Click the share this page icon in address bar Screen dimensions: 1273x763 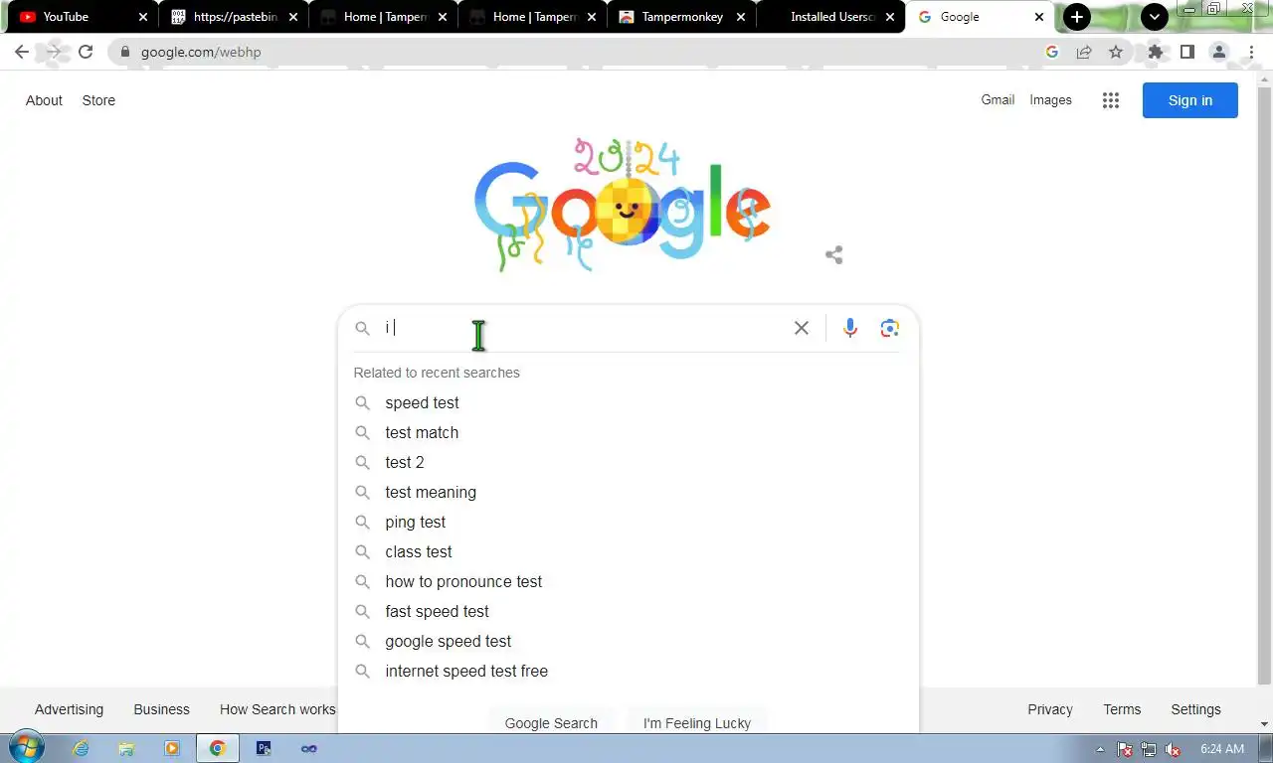coord(1084,52)
